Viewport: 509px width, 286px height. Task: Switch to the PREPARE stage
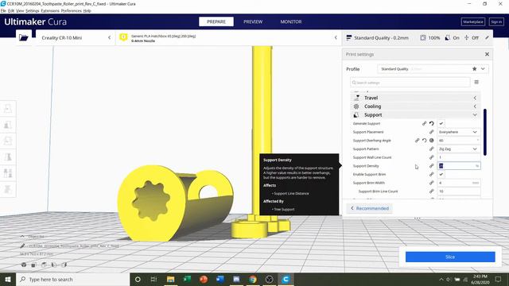(x=216, y=21)
